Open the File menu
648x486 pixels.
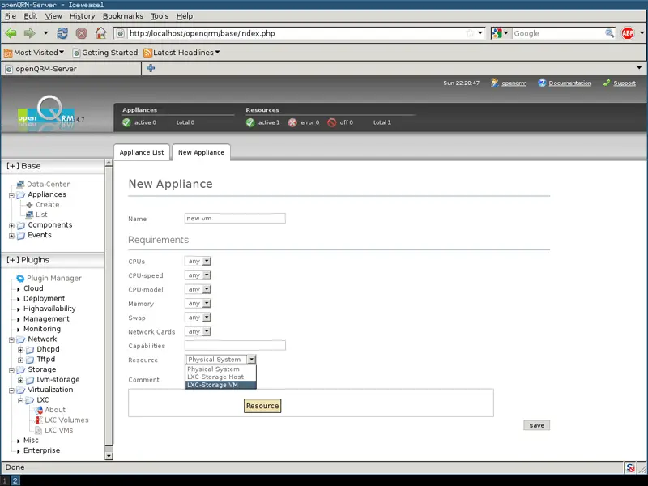pos(11,16)
